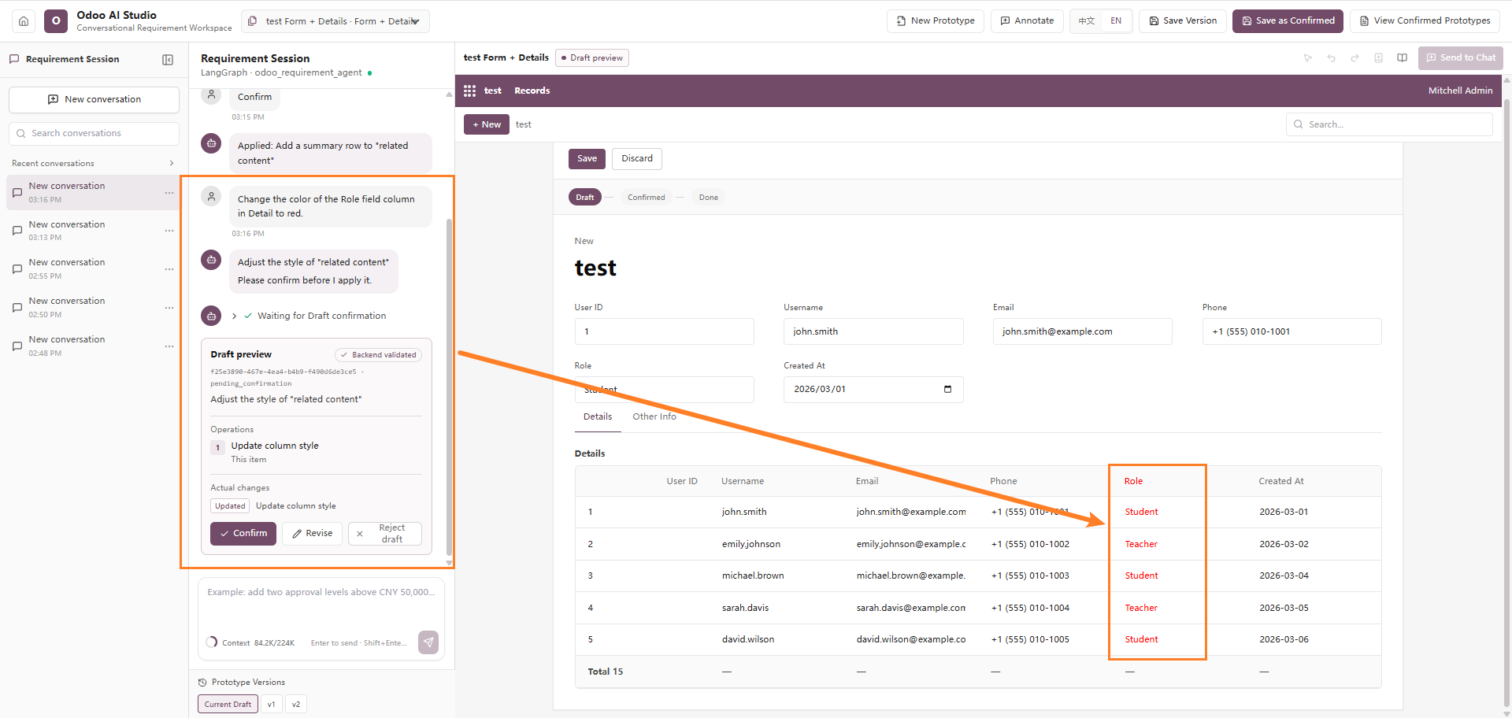Open the 03:13 PM conversation
Image resolution: width=1512 pixels, height=718 pixels.
click(93, 231)
